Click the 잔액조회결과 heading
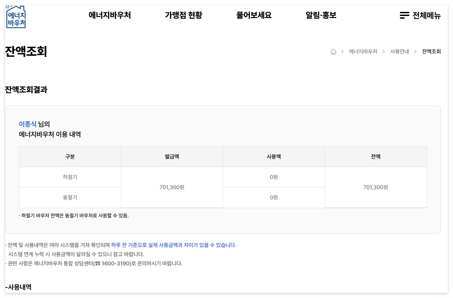 click(x=26, y=90)
